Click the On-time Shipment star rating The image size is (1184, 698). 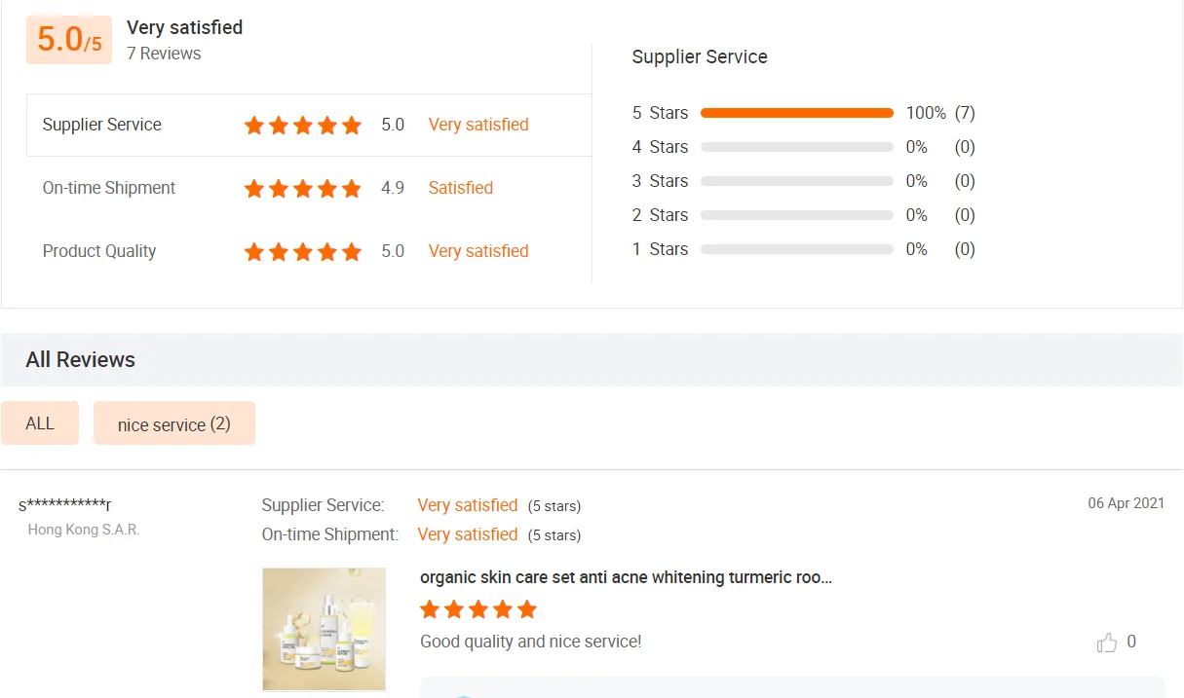coord(302,189)
